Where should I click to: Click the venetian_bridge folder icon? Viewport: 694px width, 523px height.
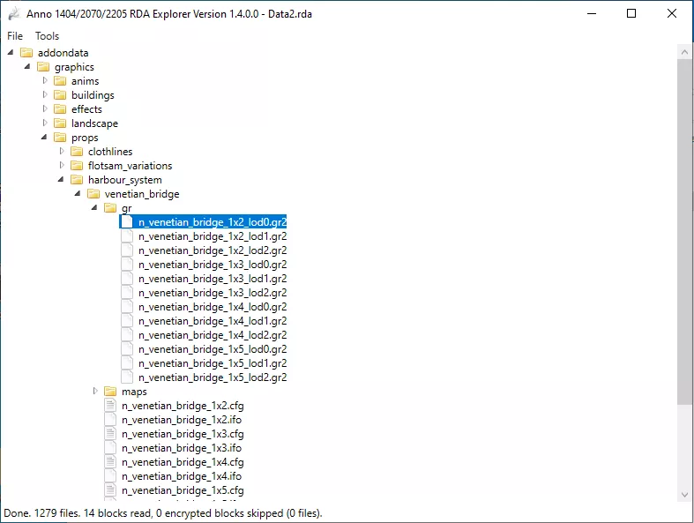(93, 194)
